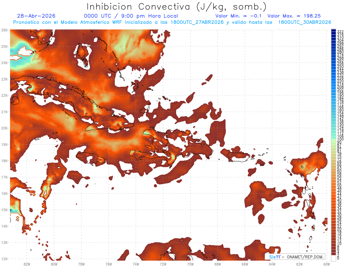Pick the dark blue 322 swatch on the colorbar
The width and height of the screenshot is (347, 268).
coord(334,31)
